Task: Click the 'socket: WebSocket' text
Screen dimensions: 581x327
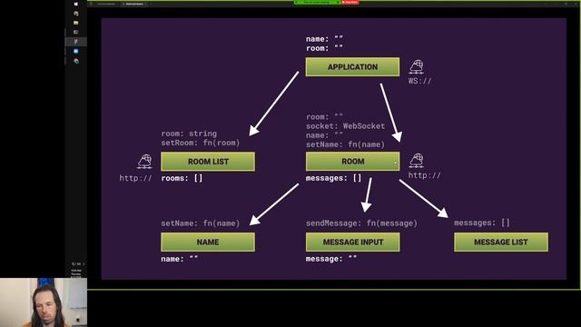Action: pyautogui.click(x=345, y=126)
